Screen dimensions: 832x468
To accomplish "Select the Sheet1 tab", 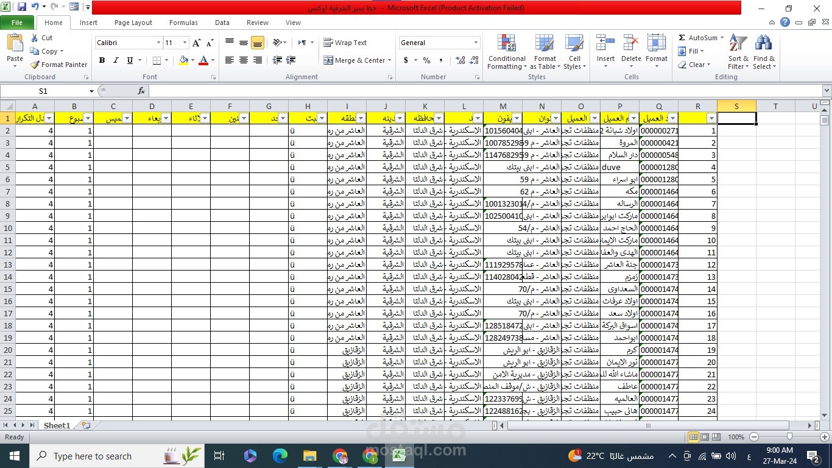I will (x=57, y=425).
